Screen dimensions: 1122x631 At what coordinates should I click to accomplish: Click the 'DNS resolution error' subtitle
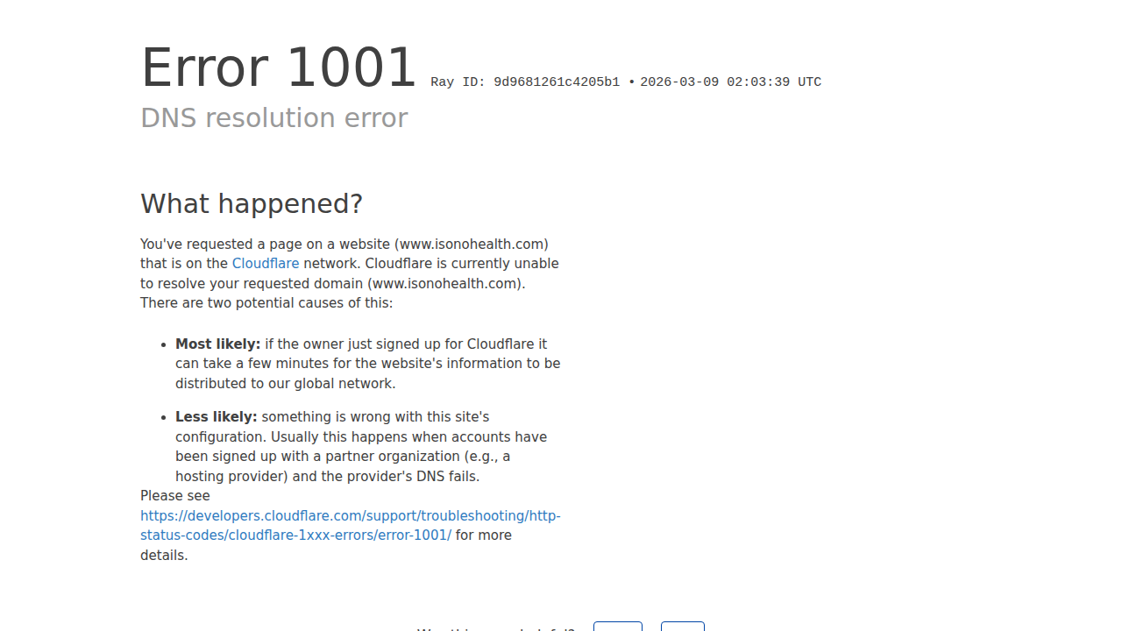[273, 118]
